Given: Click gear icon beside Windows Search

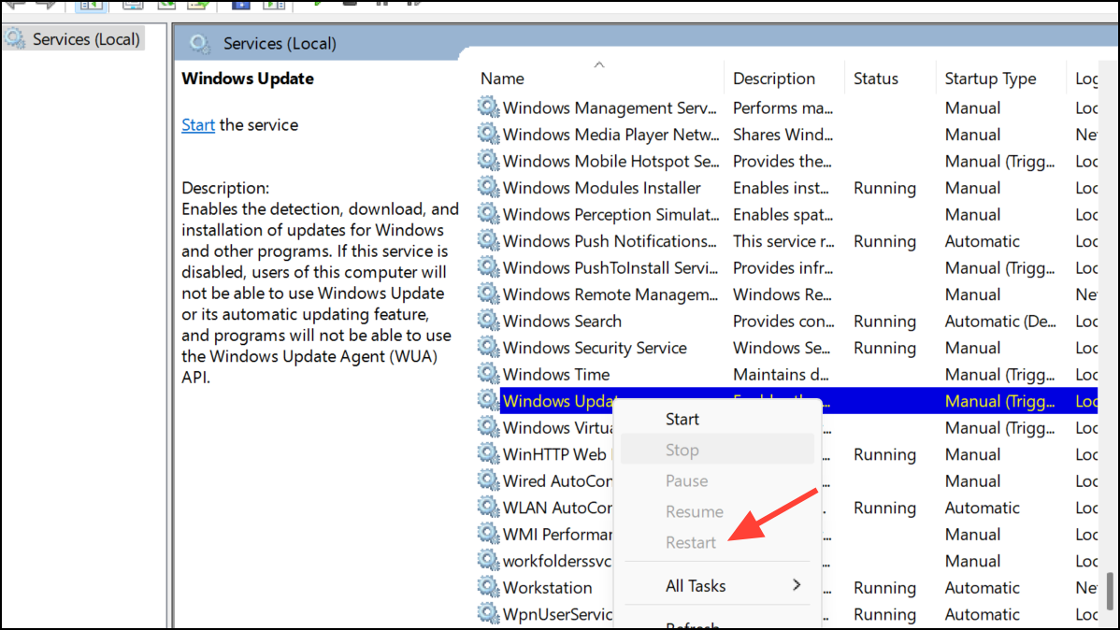Looking at the screenshot, I should (489, 321).
